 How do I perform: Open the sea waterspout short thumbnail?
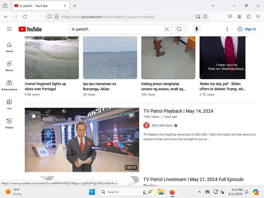(x=110, y=58)
